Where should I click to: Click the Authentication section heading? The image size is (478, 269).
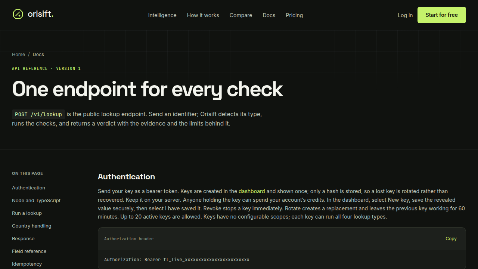coord(126,177)
